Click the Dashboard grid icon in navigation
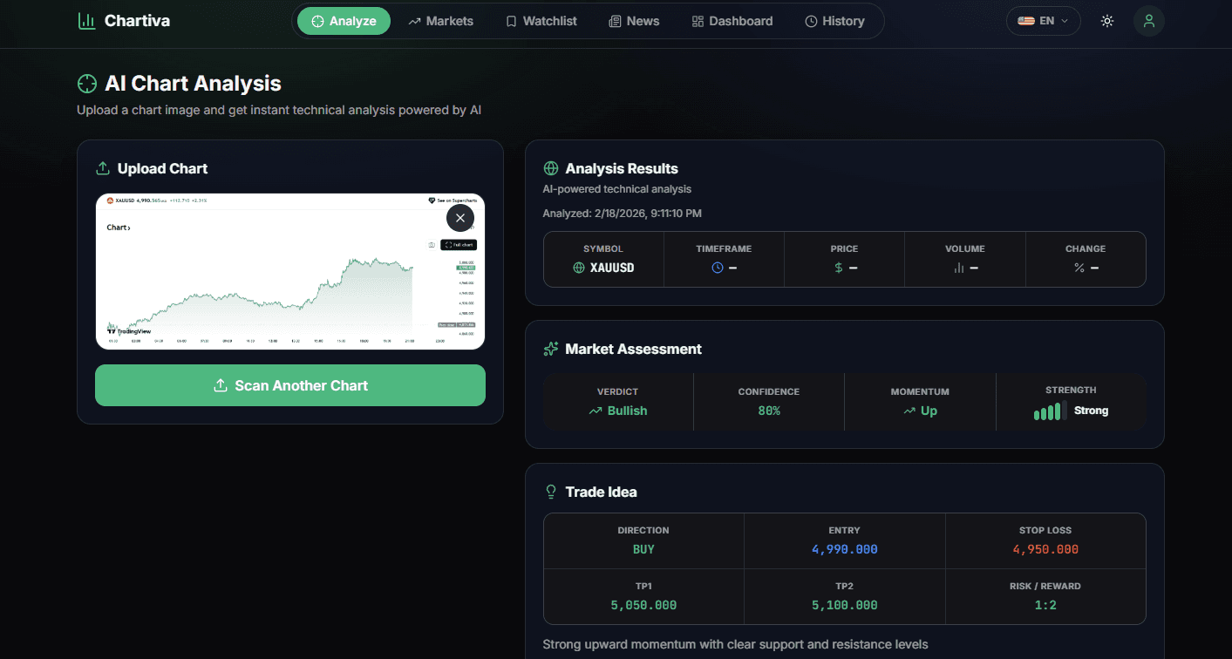Viewport: 1232px width, 659px height. coord(697,20)
